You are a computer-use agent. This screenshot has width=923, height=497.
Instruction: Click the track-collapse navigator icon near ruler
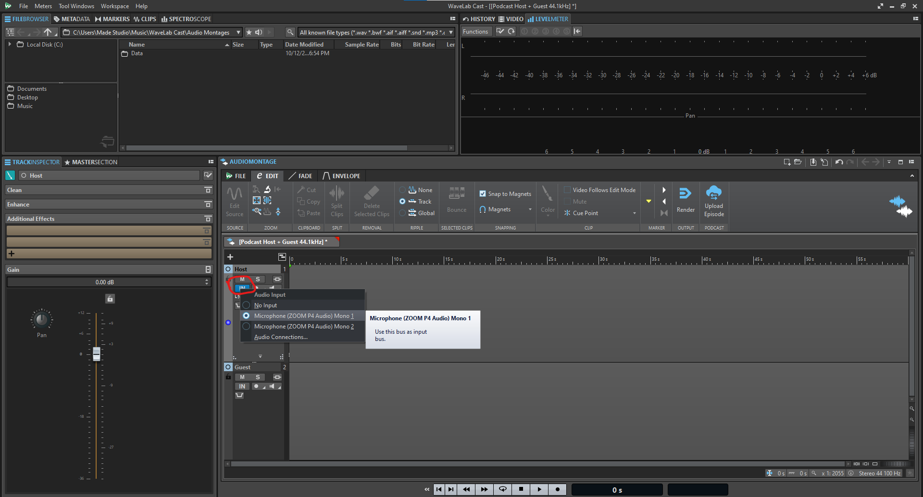coord(282,257)
